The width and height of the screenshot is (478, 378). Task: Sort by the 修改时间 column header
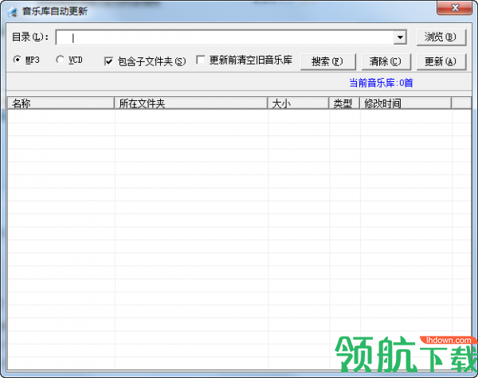(x=406, y=103)
